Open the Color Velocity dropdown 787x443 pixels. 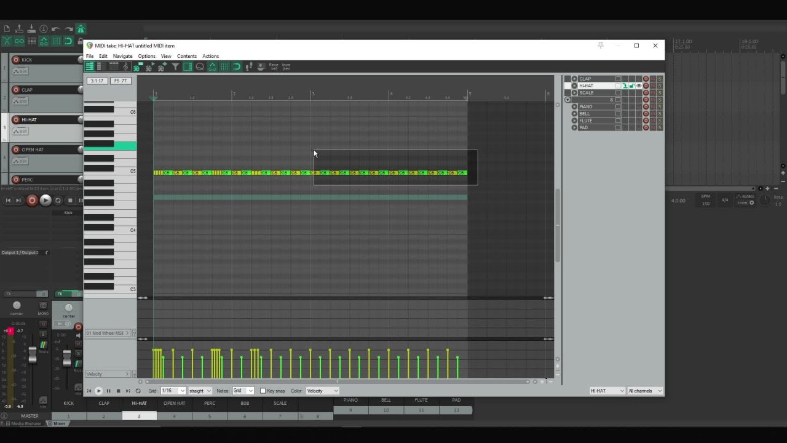(x=322, y=391)
